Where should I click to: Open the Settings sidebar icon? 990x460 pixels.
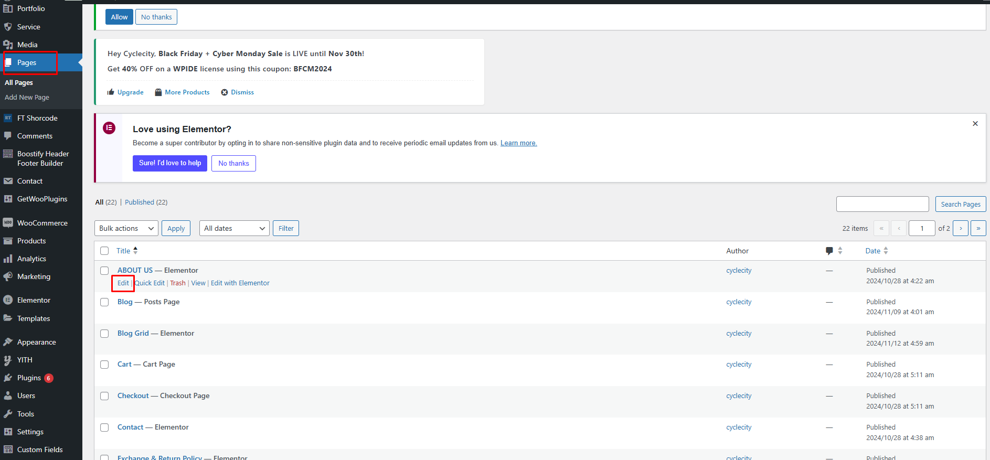pyautogui.click(x=8, y=432)
